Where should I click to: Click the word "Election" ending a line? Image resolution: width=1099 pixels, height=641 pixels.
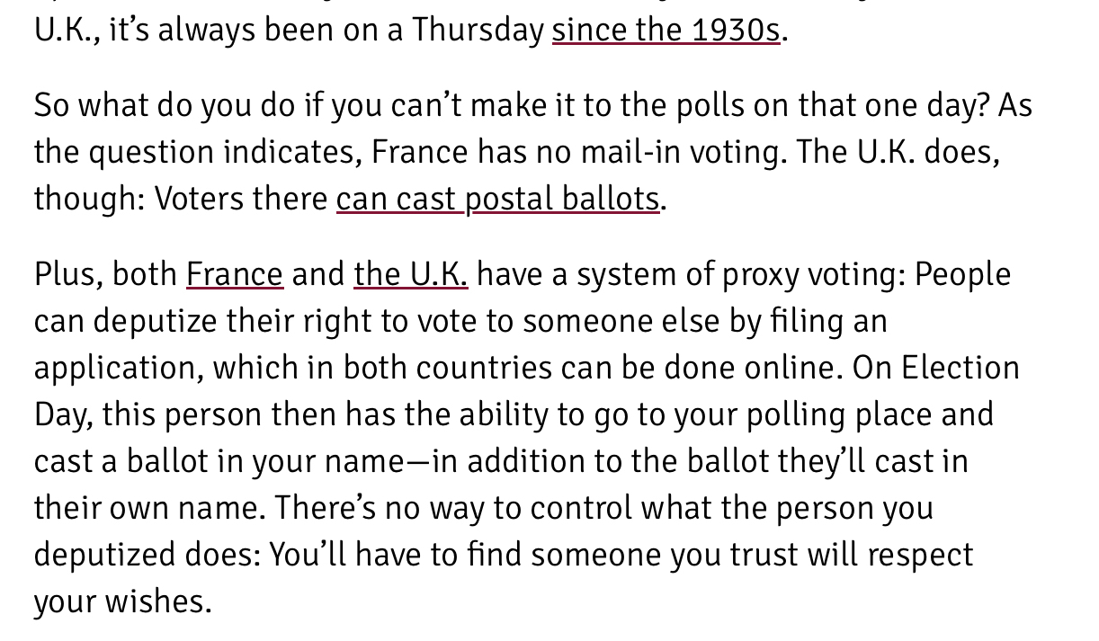[x=960, y=368]
